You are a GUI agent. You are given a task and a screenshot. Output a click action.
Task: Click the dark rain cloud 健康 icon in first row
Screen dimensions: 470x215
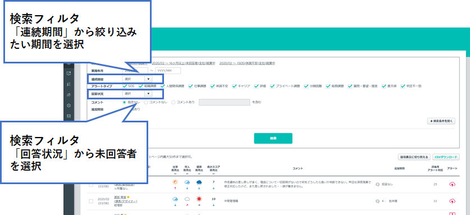[x=199, y=182]
